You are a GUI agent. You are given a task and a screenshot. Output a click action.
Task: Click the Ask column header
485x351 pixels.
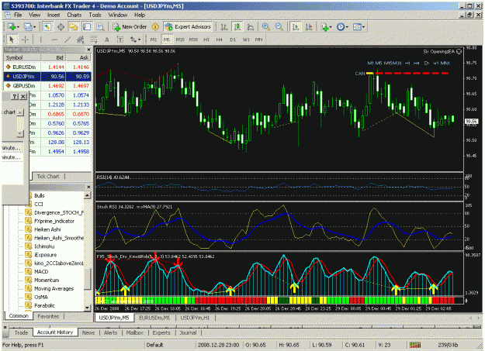coord(79,57)
